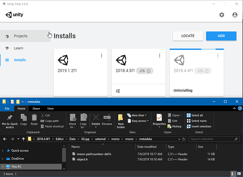This screenshot has width=243, height=177.
Task: Click il2cpp in the address path
Action: [85, 139]
